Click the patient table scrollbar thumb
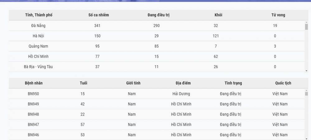The height and width of the screenshot is (140, 311). coord(306,94)
